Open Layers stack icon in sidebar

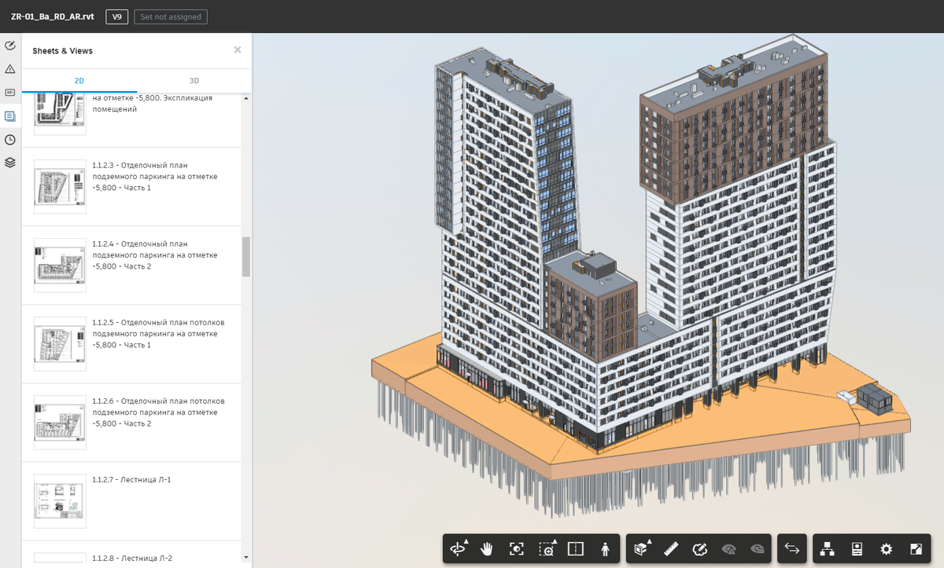point(10,163)
